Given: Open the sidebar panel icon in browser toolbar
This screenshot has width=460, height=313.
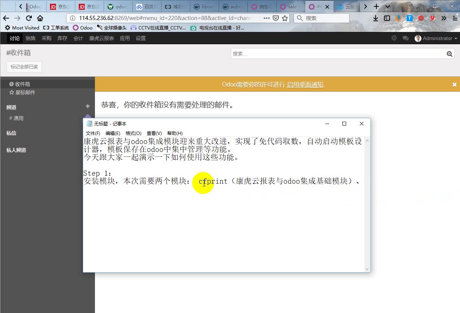Looking at the screenshot, I should [x=386, y=18].
